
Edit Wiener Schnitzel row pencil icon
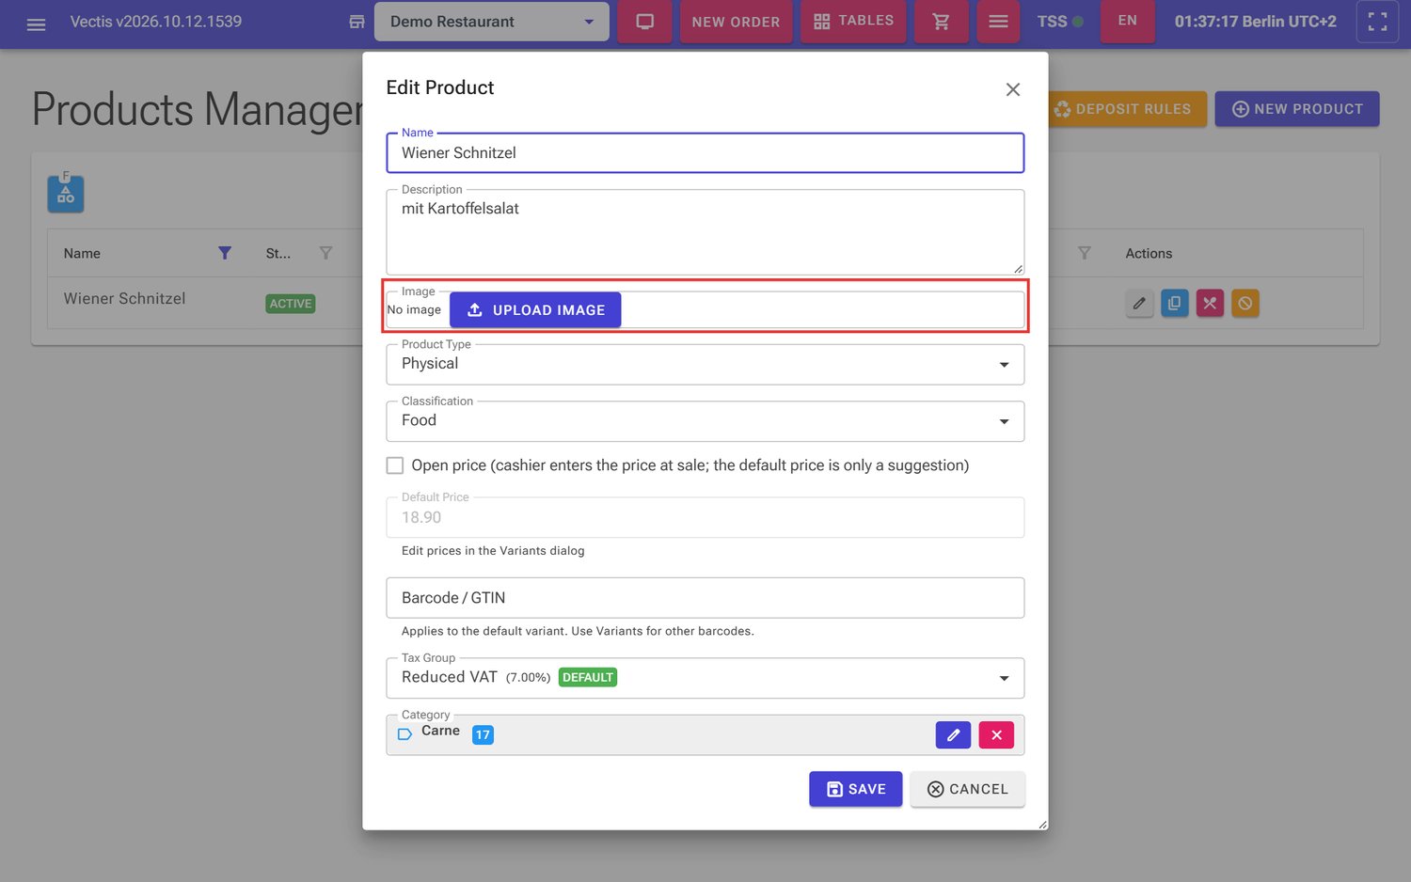(1139, 303)
